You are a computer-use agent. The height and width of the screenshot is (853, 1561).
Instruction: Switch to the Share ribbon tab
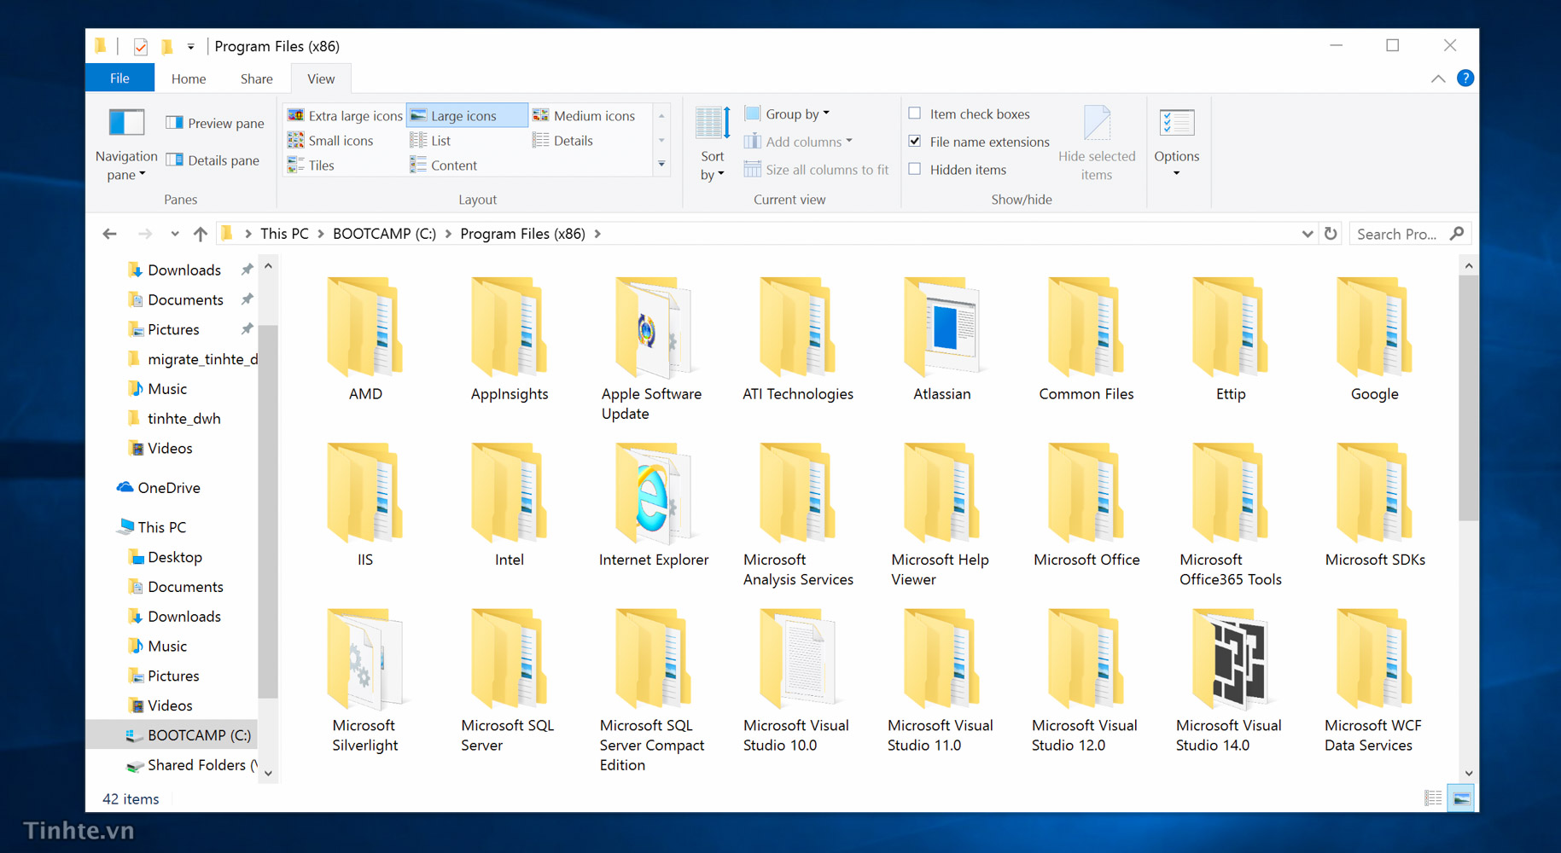[x=256, y=78]
